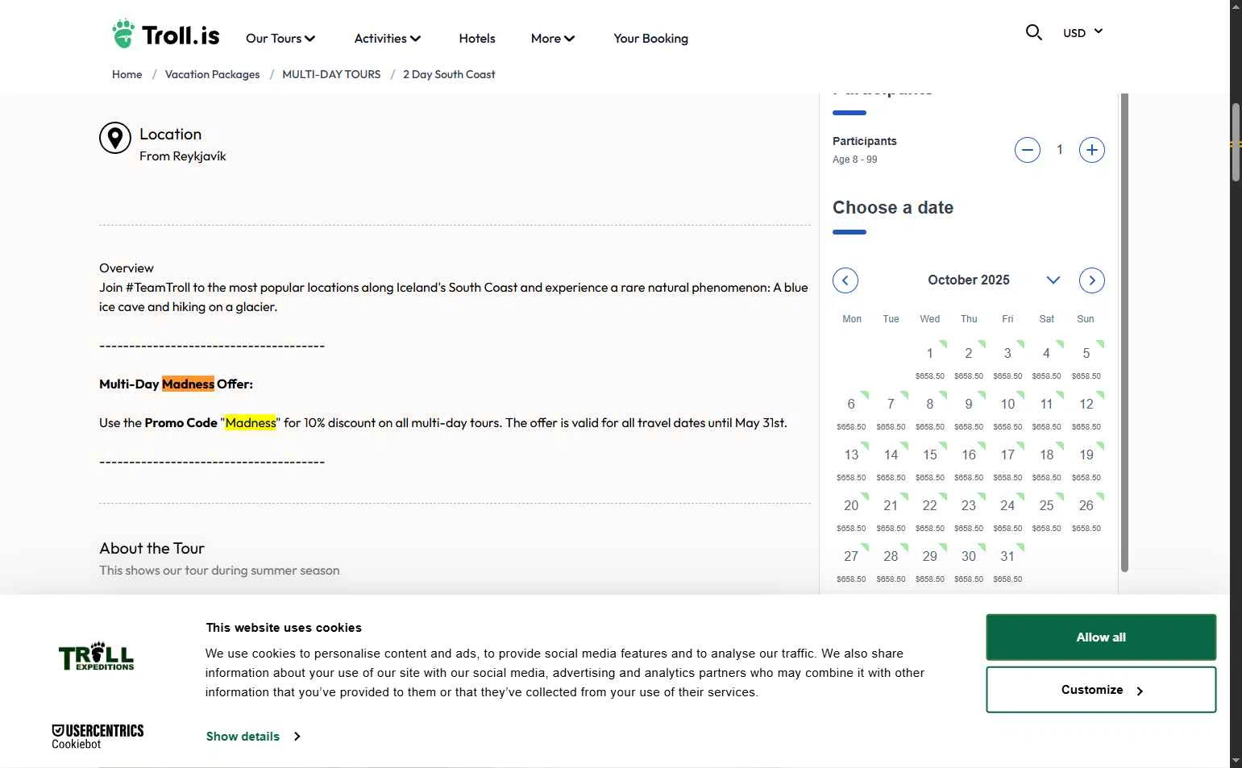
Task: Accept cookies with Allow all
Action: tap(1101, 637)
